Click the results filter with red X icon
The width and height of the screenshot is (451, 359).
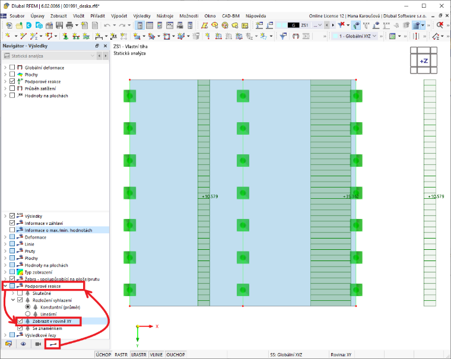341,26
